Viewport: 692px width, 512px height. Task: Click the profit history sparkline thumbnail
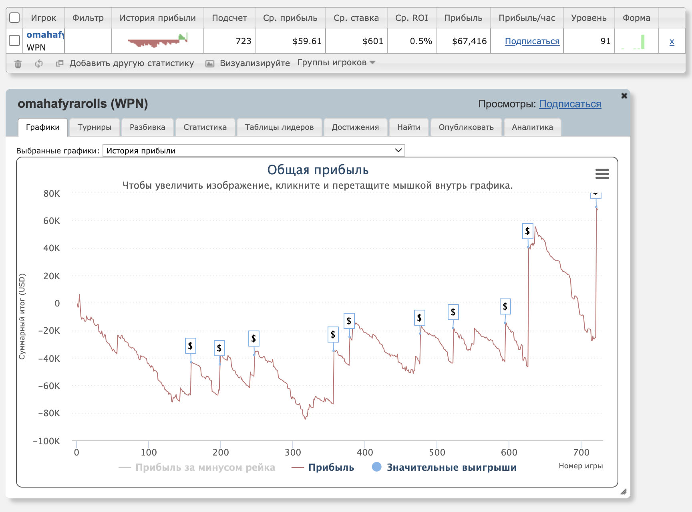(x=157, y=41)
